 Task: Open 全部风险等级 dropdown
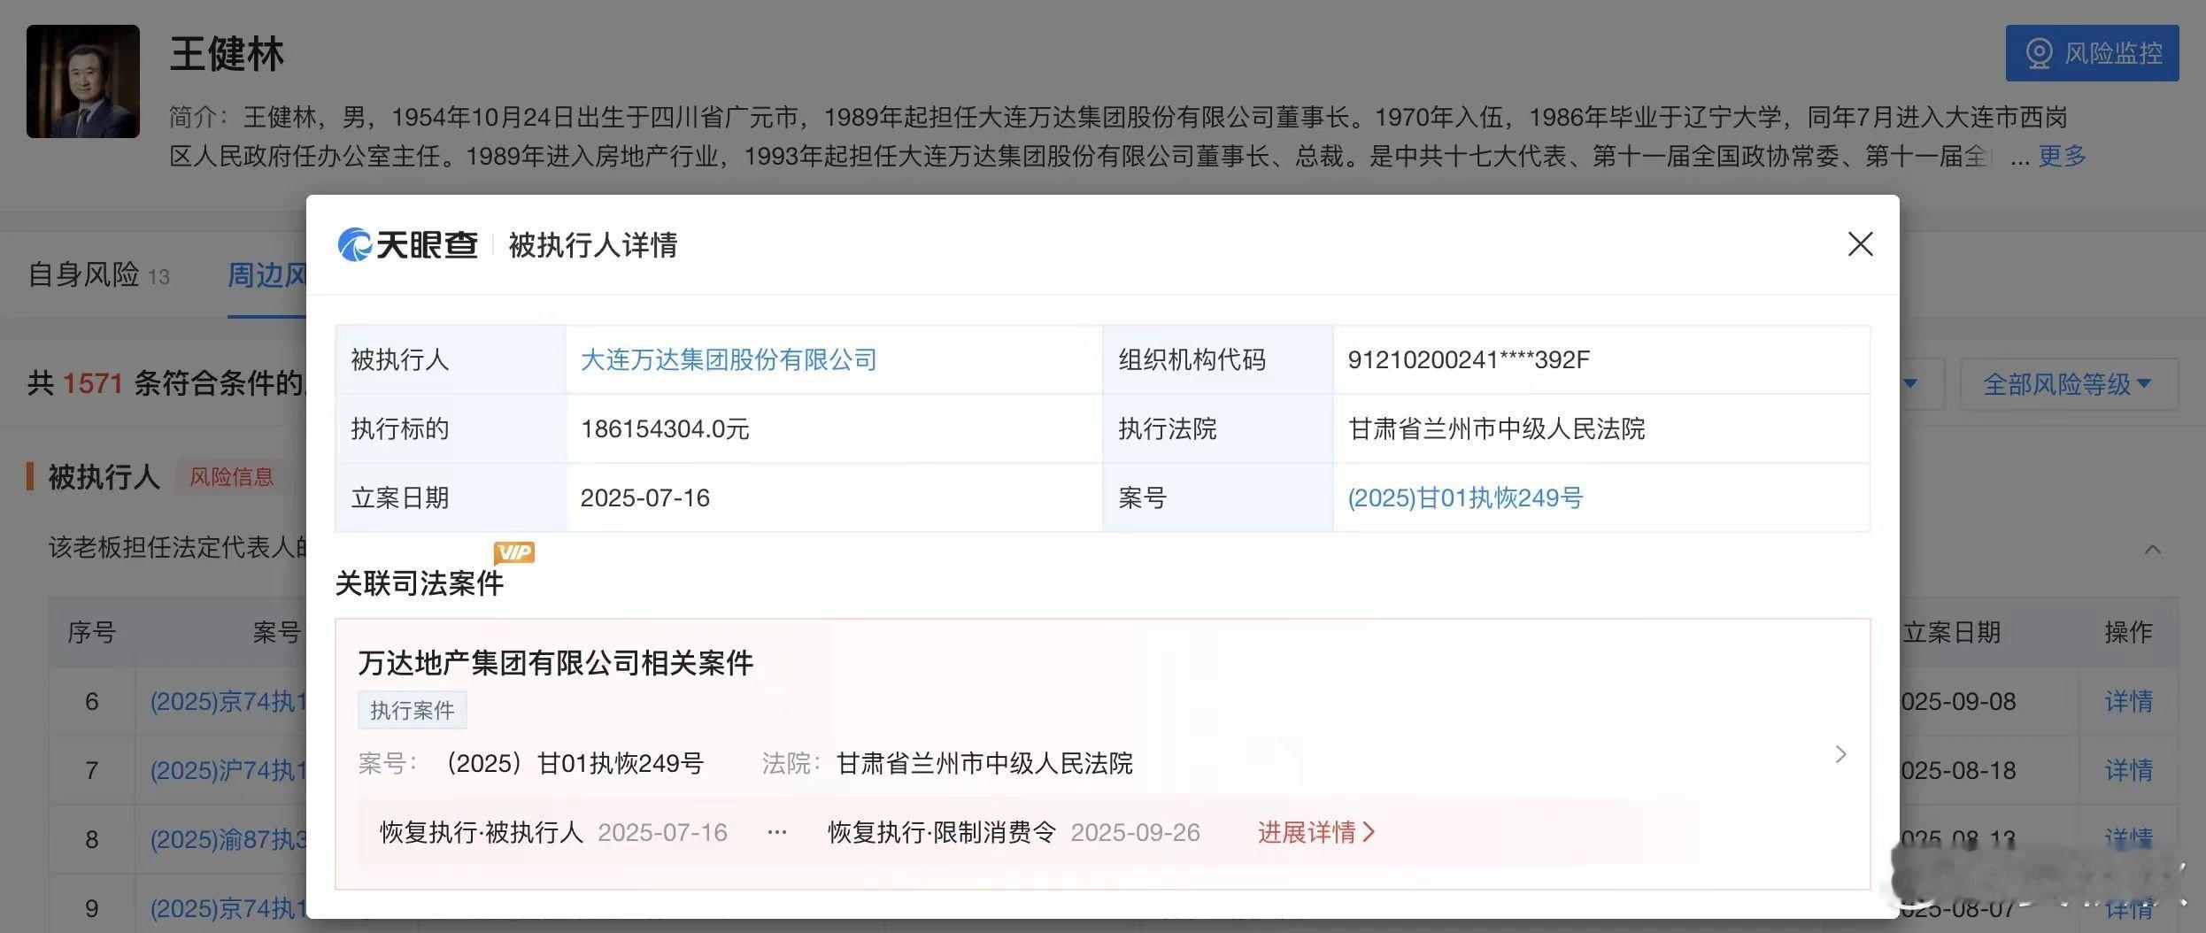[2069, 384]
